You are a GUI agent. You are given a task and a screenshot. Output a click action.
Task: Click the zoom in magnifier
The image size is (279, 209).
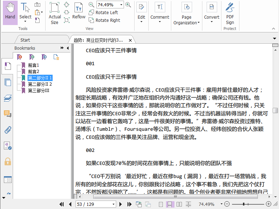[128, 5]
